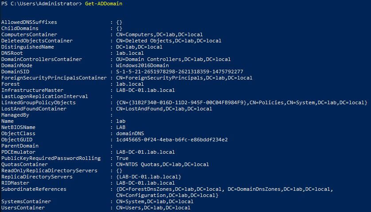This screenshot has height=212, width=371.
Task: Click the DomainControllersContainer OU value
Action: point(173,60)
